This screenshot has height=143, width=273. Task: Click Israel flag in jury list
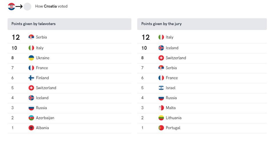[x=161, y=88]
